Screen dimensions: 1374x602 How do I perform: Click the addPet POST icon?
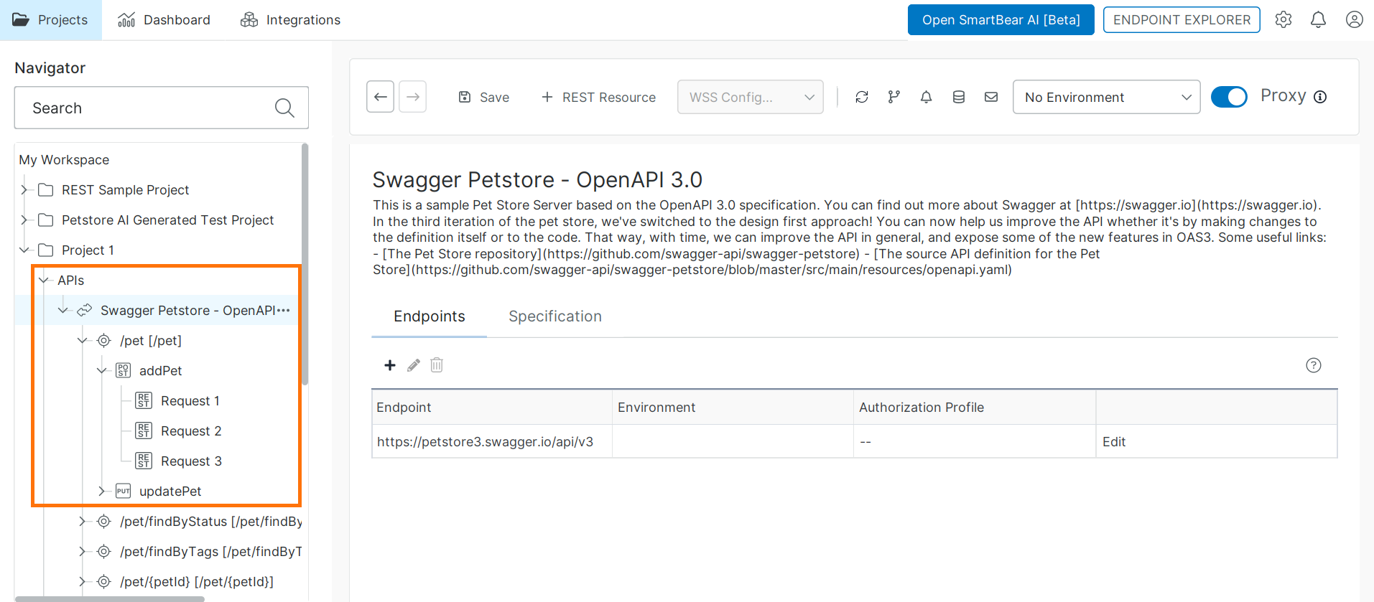123,370
